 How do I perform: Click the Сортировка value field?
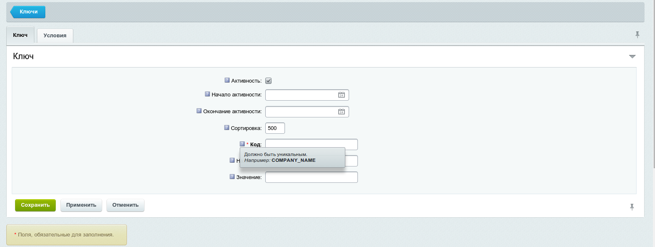tap(274, 128)
